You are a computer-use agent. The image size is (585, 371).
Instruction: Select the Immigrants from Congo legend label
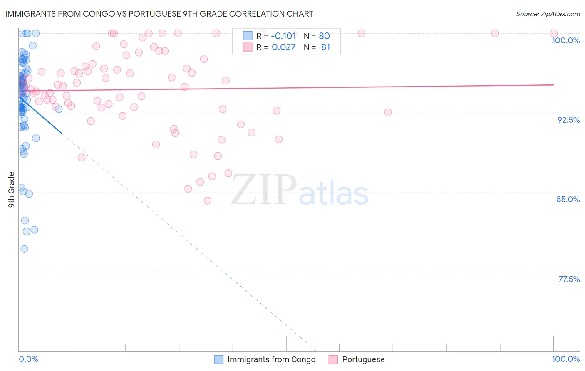click(271, 359)
